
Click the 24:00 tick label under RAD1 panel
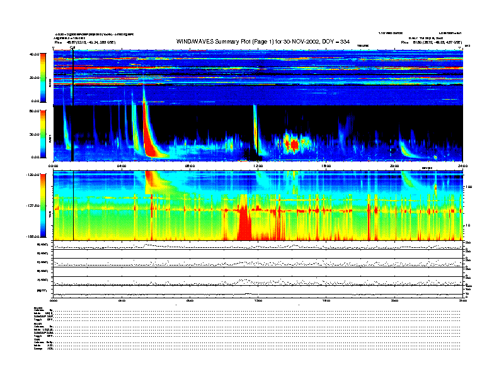(462, 166)
